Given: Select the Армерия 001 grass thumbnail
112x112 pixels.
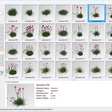Looking at the screenshot, I should pyautogui.click(x=13, y=13).
